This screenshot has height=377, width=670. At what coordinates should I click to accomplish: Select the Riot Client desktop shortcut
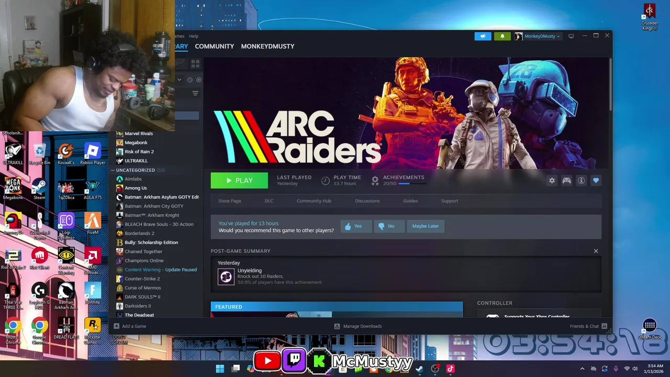point(40,259)
